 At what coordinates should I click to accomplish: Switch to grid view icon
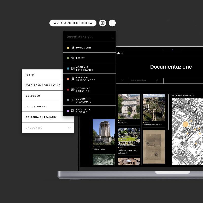(x=103, y=23)
